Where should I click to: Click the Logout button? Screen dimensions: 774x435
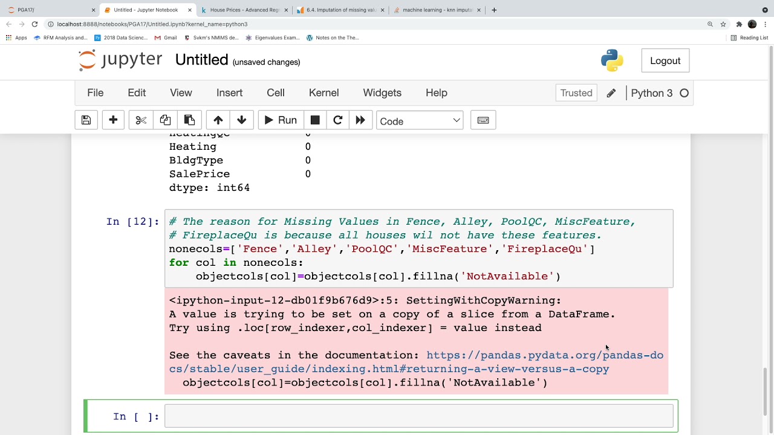665,61
